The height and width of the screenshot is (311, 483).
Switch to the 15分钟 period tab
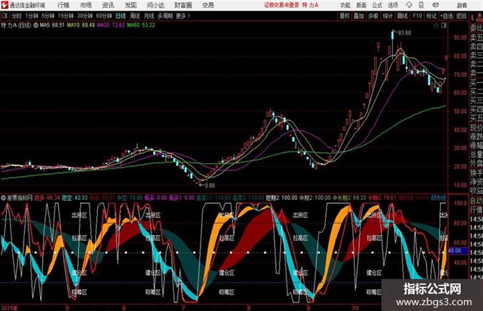66,16
